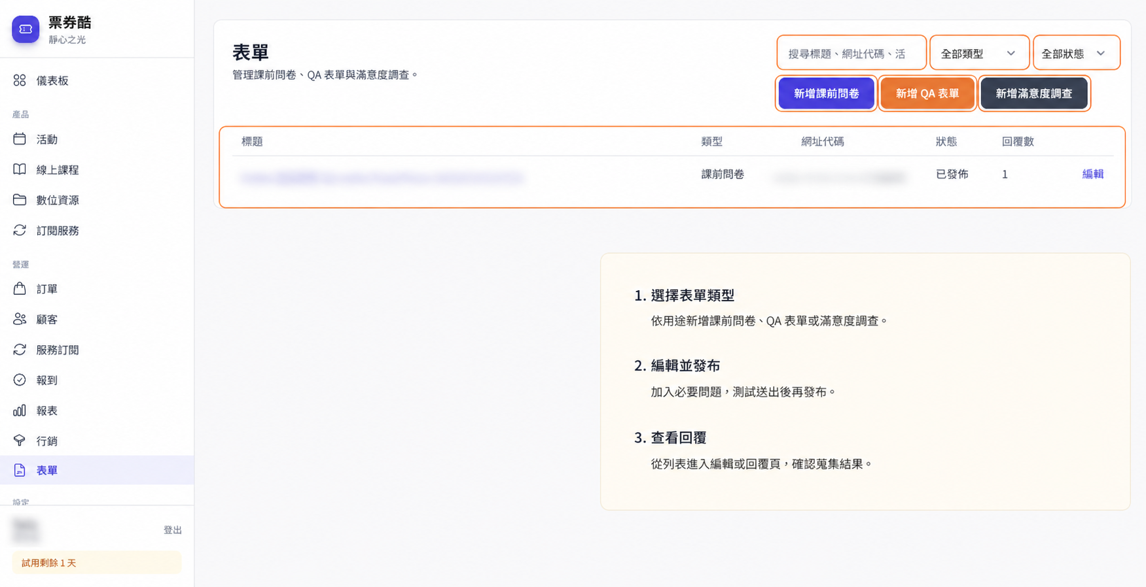This screenshot has width=1146, height=587.
Task: Click the 試用剩餘 1 天 trial banner
Action: pos(97,563)
